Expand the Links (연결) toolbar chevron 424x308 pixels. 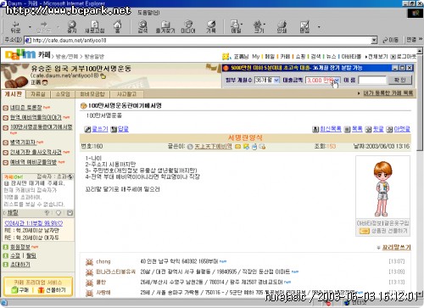click(421, 39)
